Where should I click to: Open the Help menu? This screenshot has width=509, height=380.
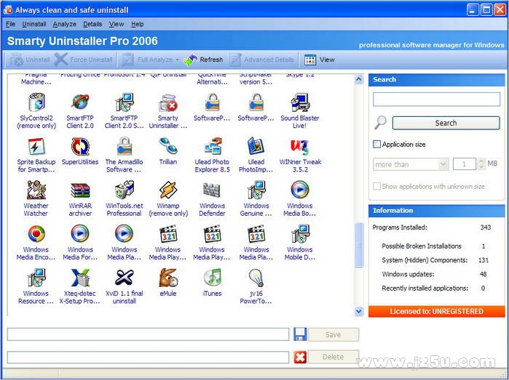[138, 24]
